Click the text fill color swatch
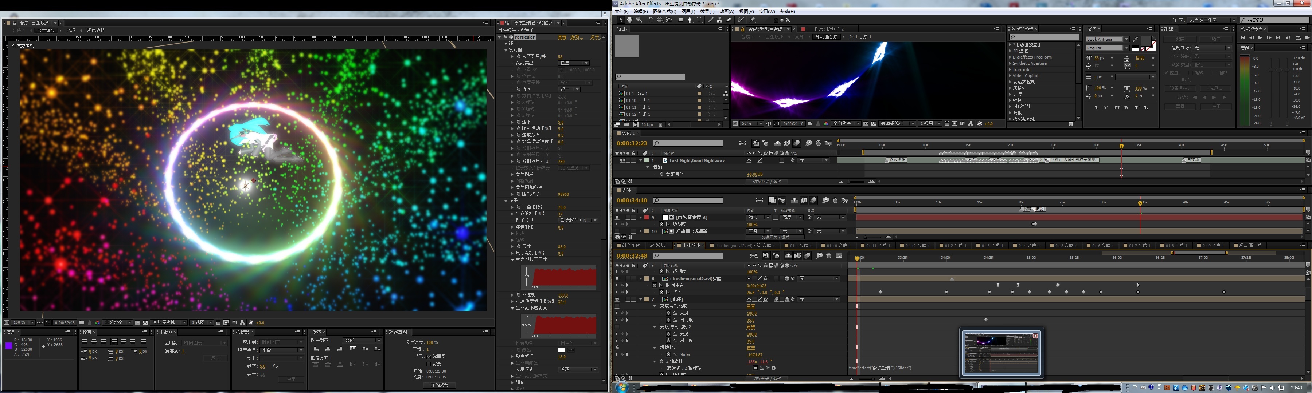This screenshot has height=393, width=1312. tap(1146, 41)
